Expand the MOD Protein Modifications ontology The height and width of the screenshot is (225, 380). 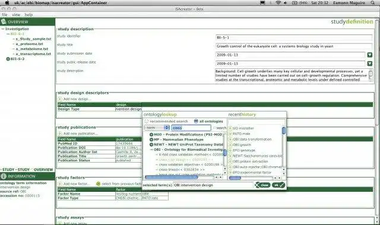coord(151,134)
